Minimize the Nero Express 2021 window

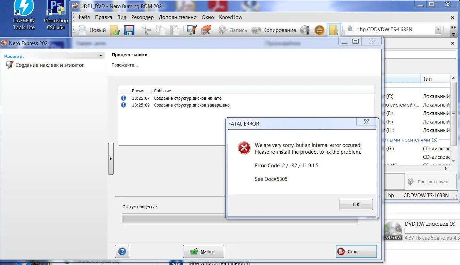(x=345, y=42)
